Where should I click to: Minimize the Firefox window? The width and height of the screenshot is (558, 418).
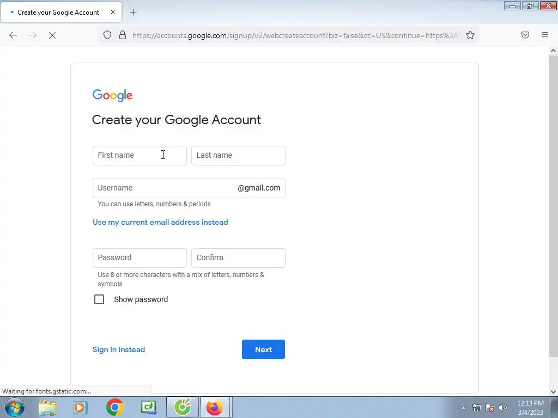coord(512,5)
